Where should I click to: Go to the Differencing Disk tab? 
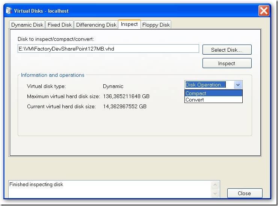(x=96, y=25)
